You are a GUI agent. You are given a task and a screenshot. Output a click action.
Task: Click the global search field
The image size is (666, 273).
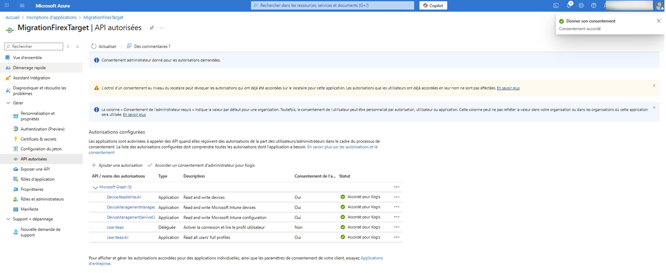(333, 5)
